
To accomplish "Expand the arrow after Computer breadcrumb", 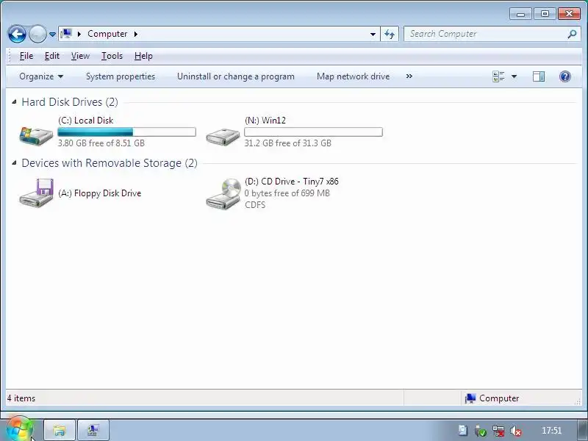I will pos(136,34).
